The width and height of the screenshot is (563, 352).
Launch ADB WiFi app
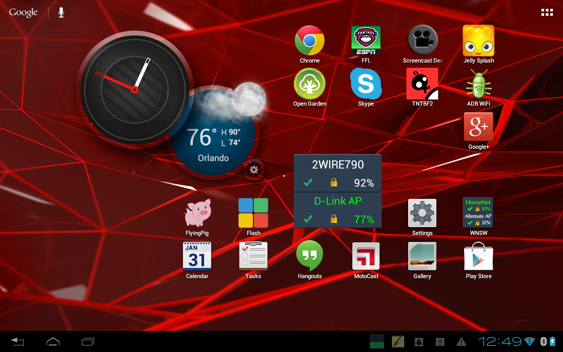pos(479,87)
